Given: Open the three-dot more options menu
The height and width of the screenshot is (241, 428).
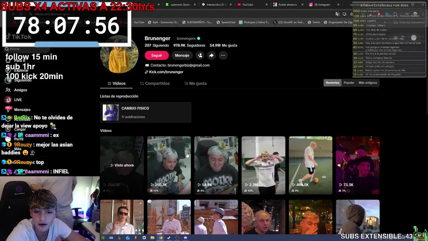Looking at the screenshot, I should [x=223, y=55].
